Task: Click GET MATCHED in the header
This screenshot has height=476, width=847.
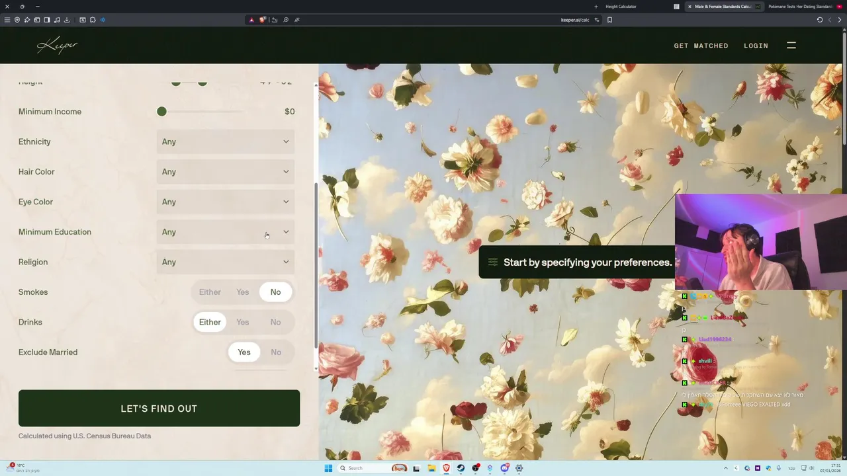Action: (701, 46)
